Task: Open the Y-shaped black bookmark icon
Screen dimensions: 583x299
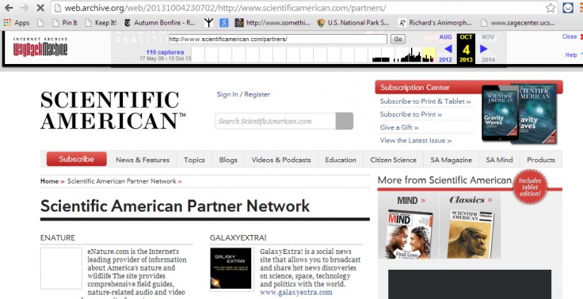Action: (x=208, y=23)
